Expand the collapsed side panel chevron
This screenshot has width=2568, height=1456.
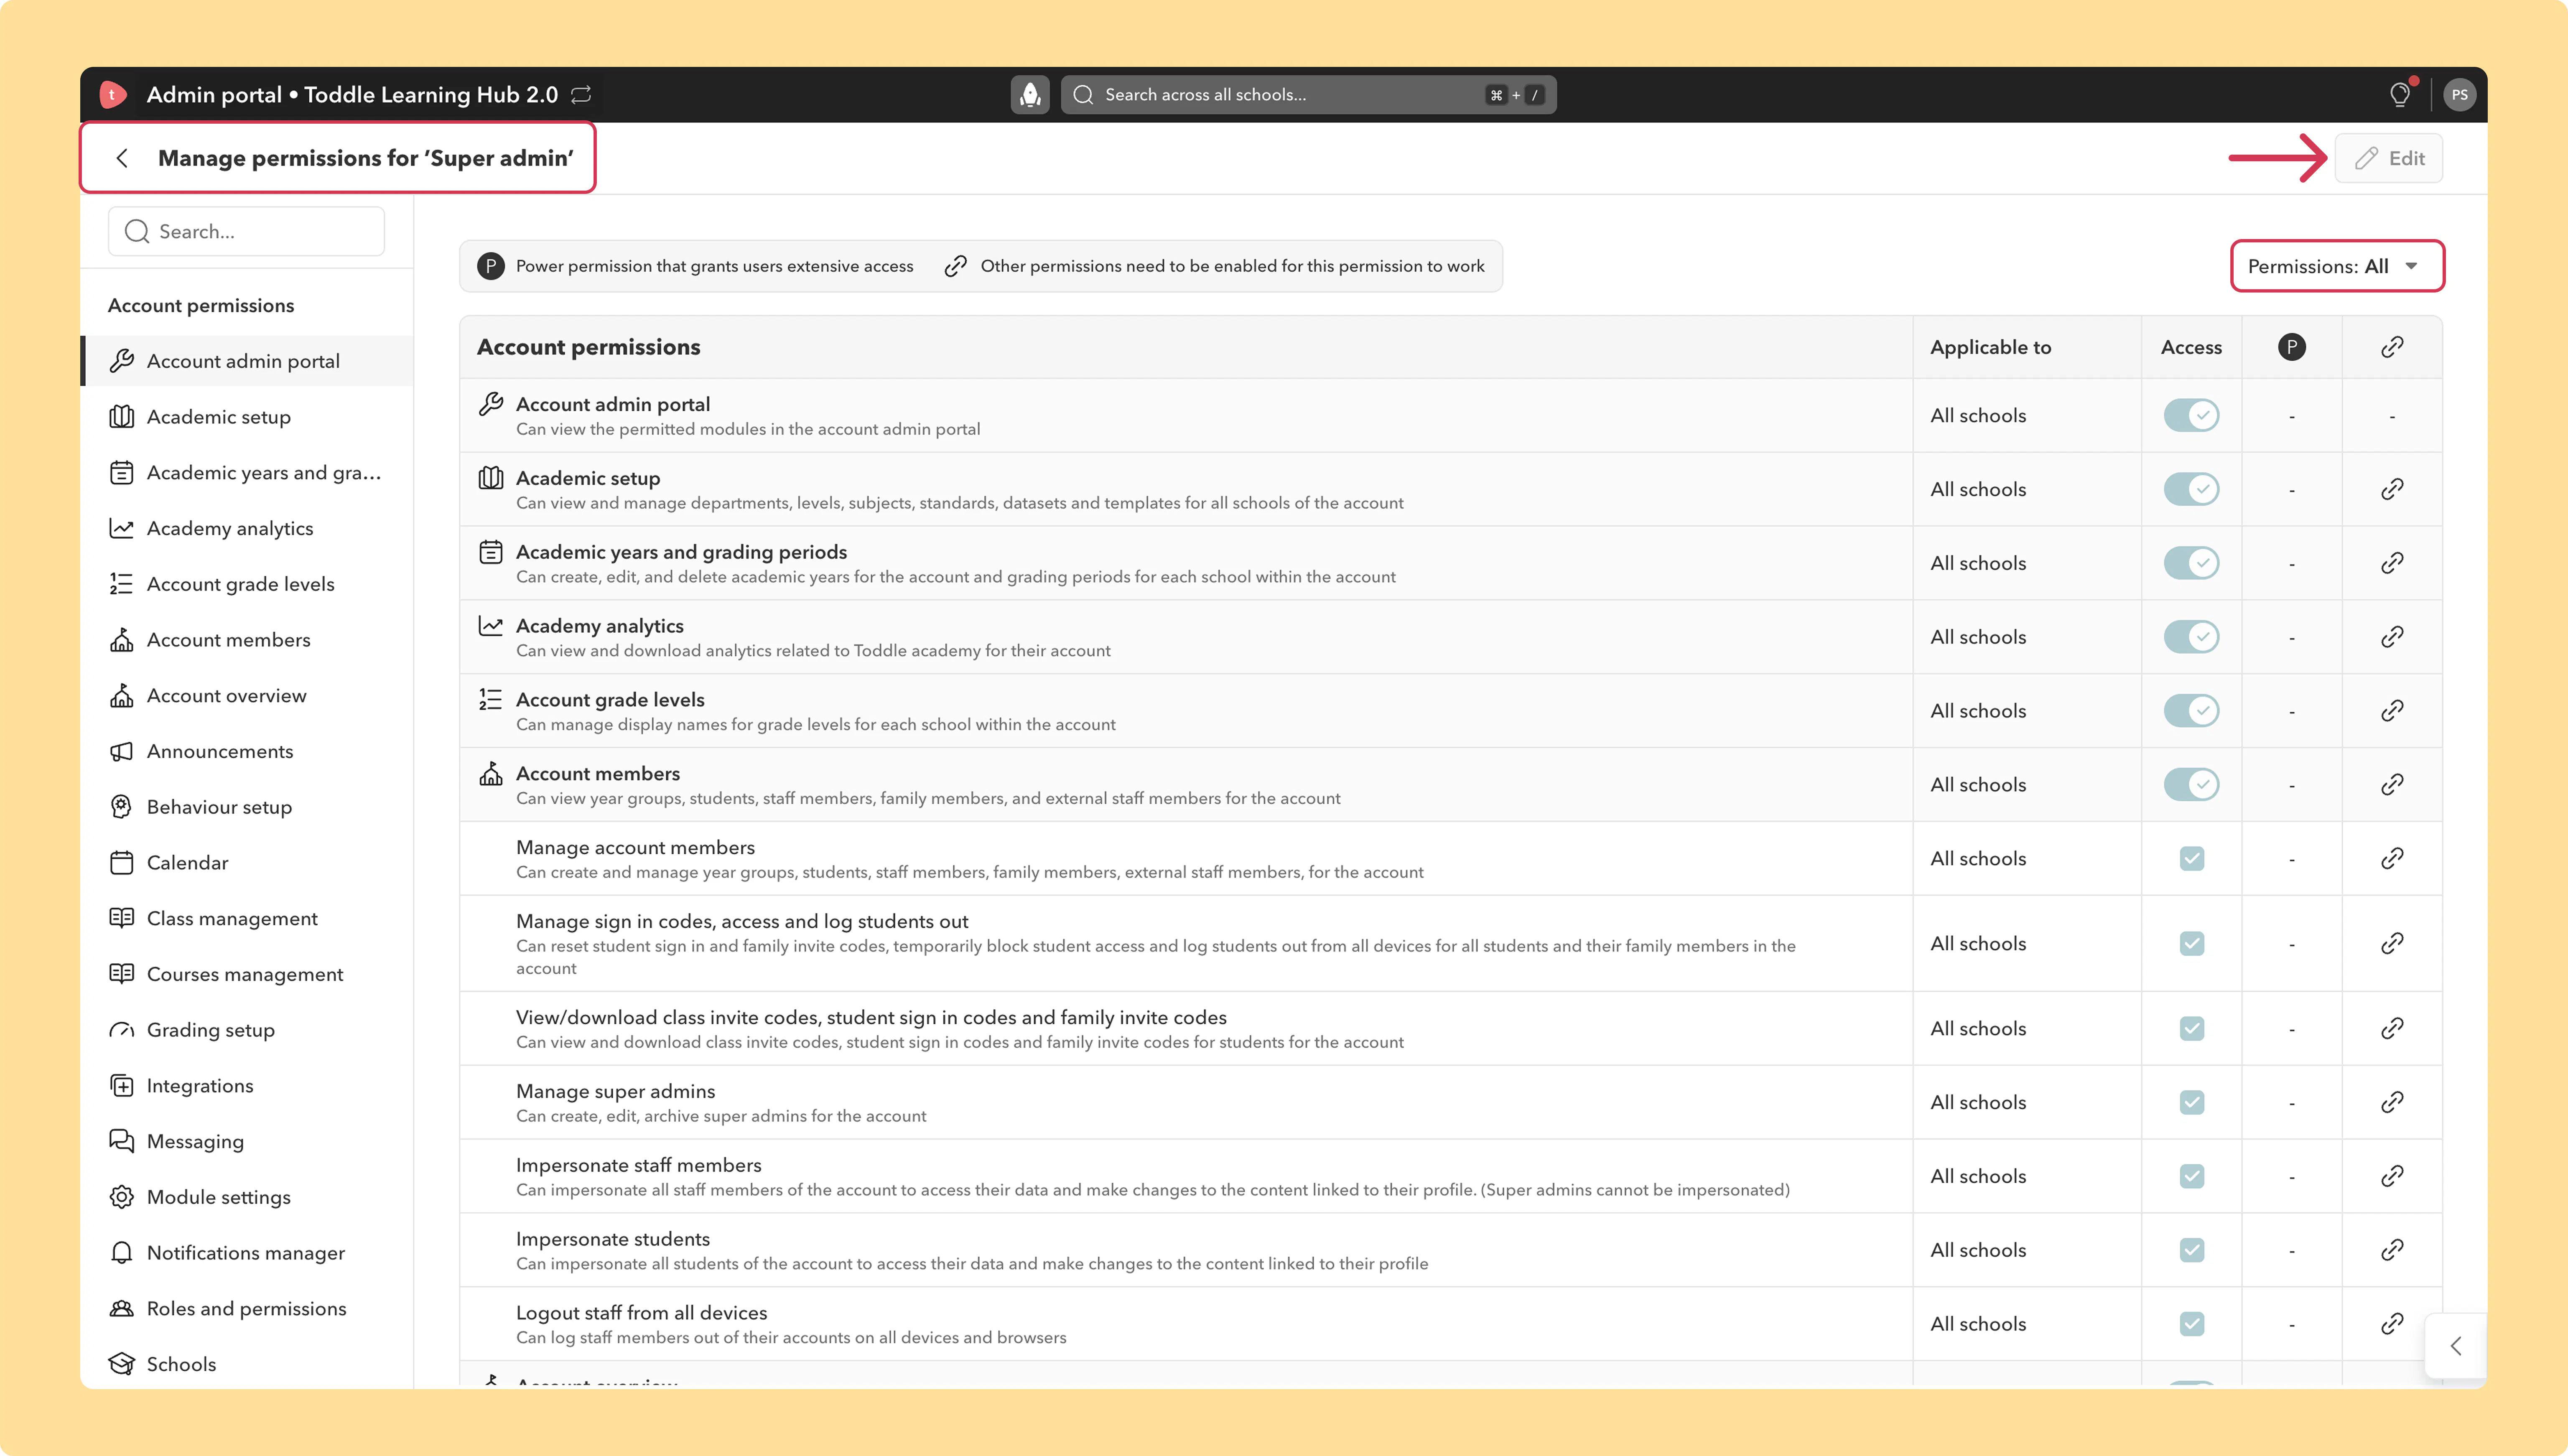click(x=2456, y=1346)
